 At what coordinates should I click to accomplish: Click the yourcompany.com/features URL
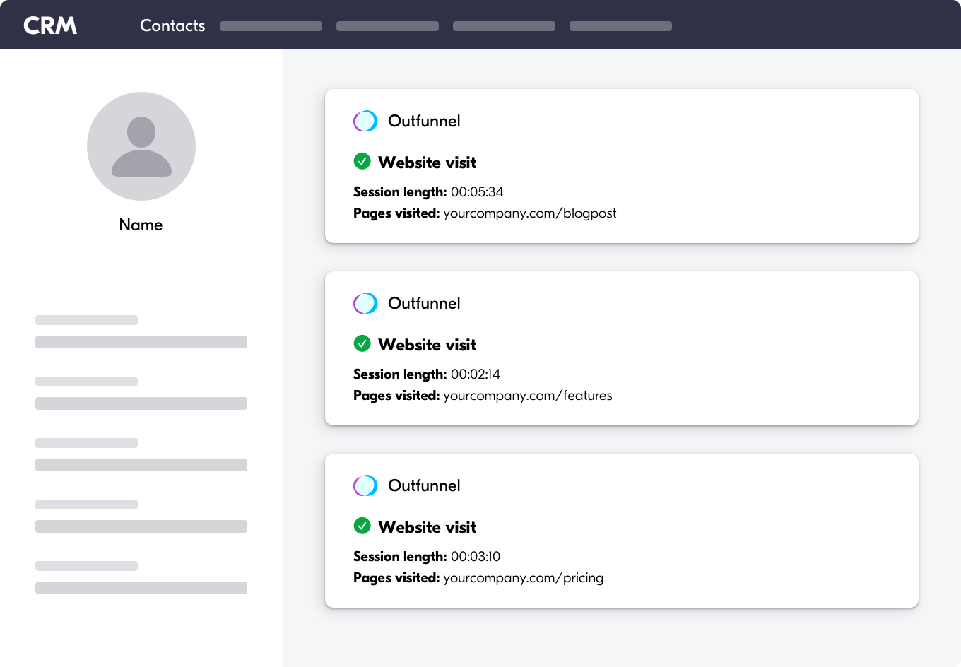pos(527,396)
